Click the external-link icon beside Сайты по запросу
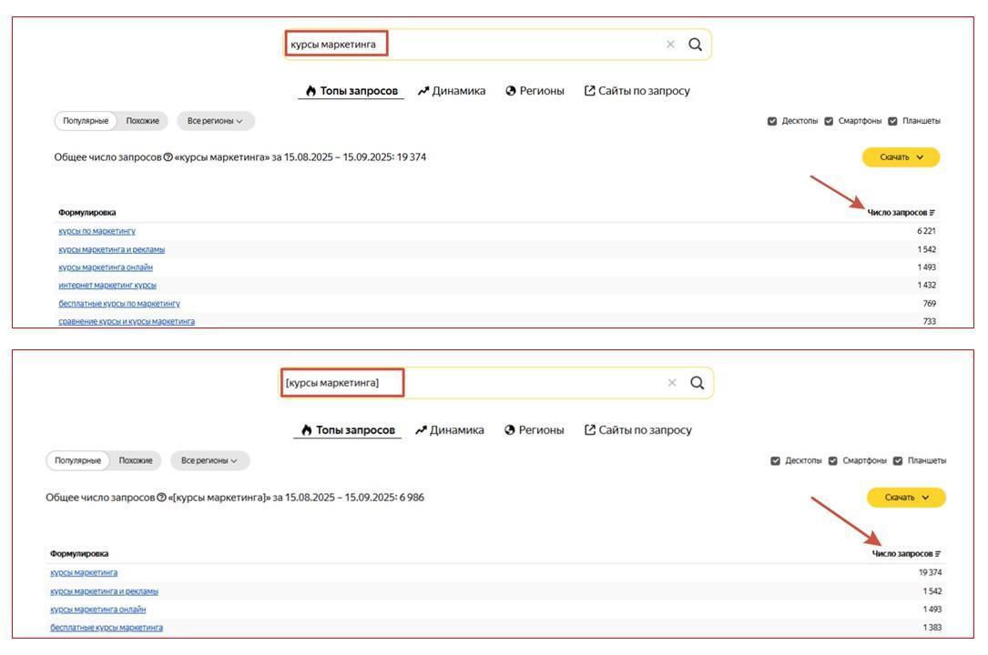This screenshot has height=655, width=988. pos(591,90)
